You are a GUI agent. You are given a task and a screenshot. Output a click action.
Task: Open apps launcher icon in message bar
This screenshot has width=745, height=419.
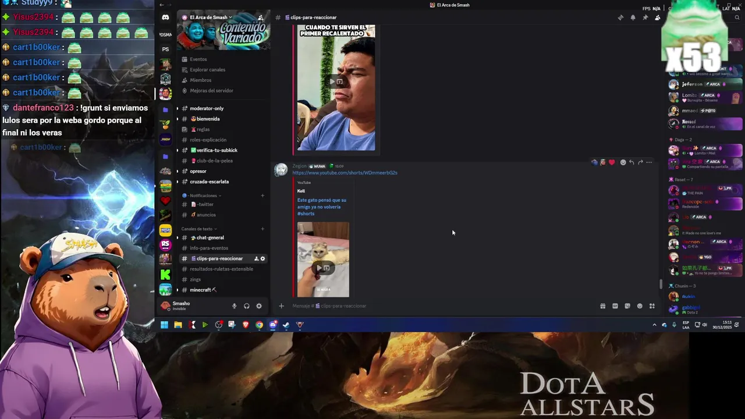click(652, 306)
